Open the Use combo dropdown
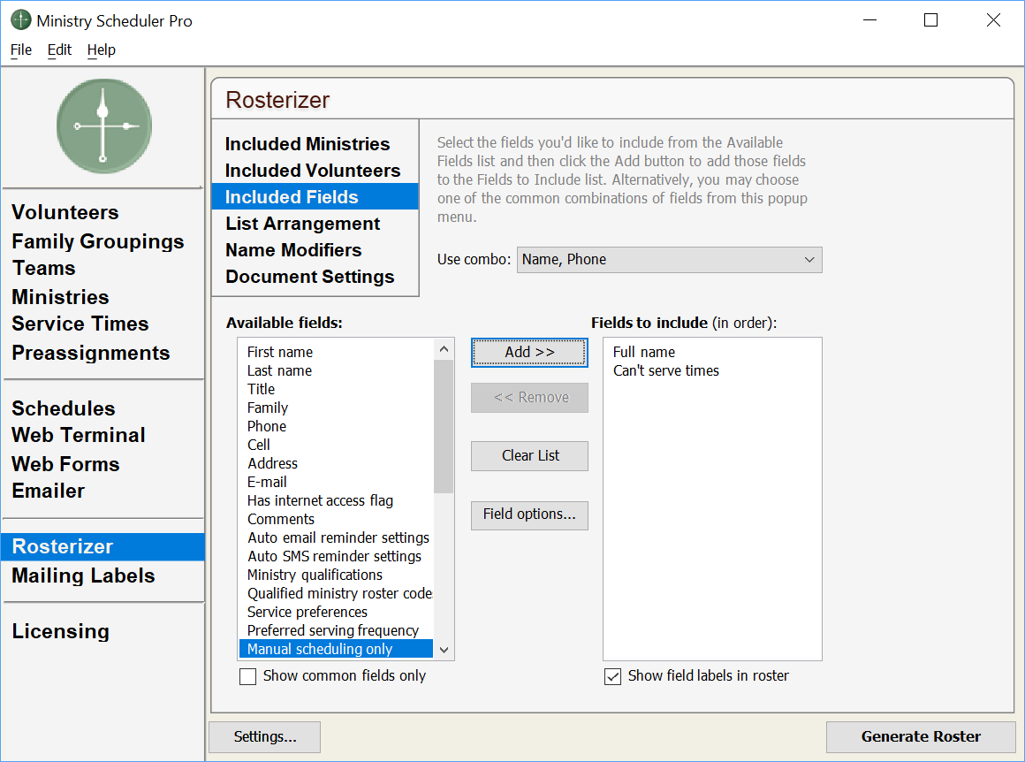 click(x=669, y=260)
